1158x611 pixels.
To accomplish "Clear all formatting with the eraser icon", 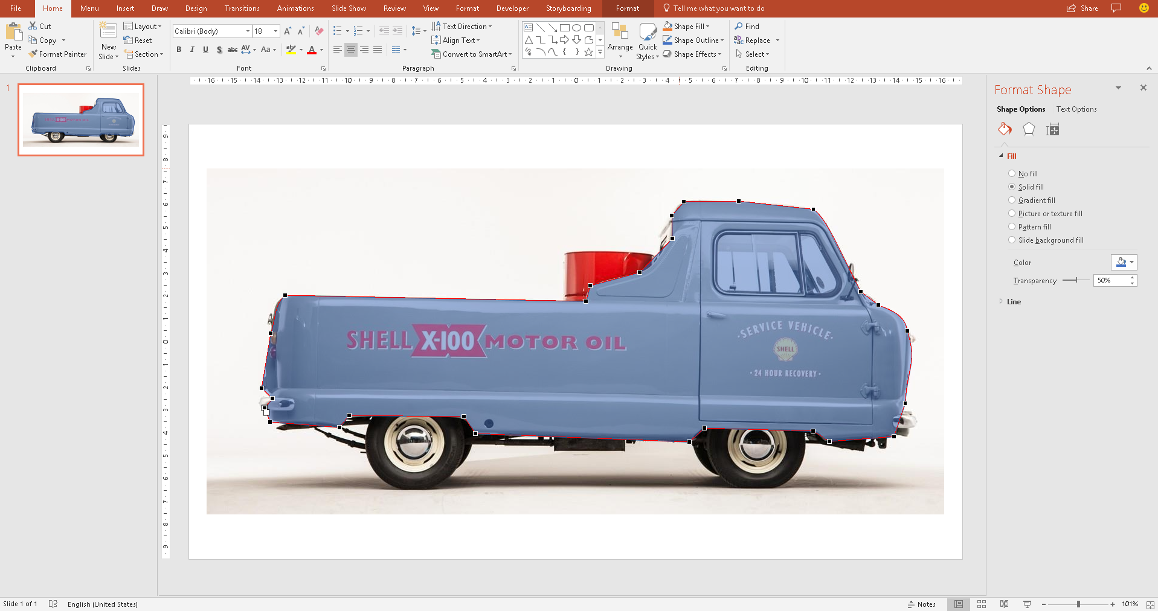I will (319, 31).
